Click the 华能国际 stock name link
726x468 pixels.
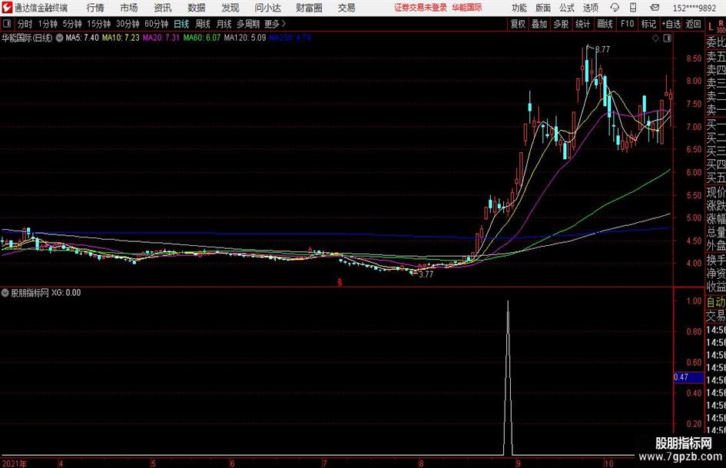pos(467,8)
